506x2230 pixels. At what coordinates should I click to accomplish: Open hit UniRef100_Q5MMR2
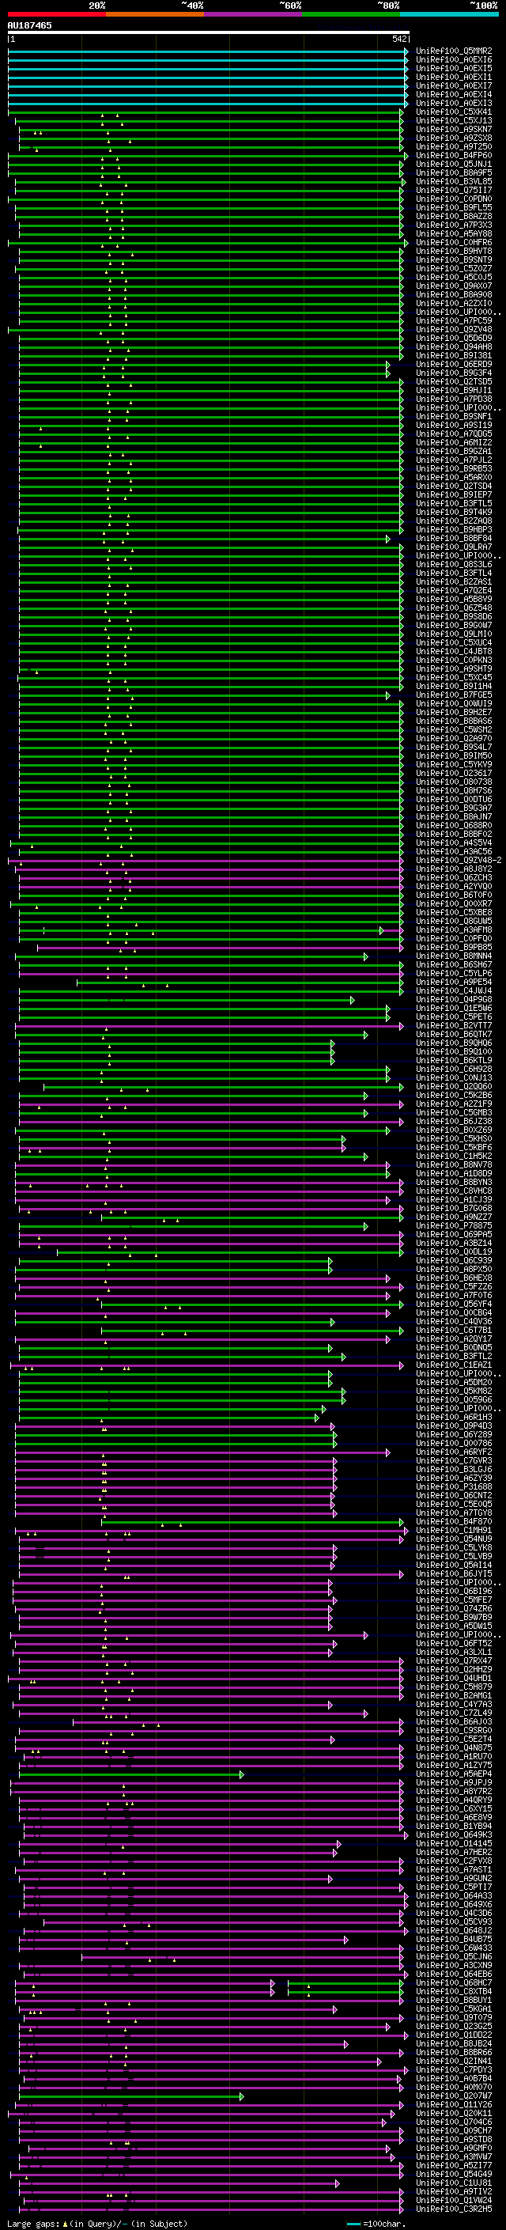coord(453,51)
